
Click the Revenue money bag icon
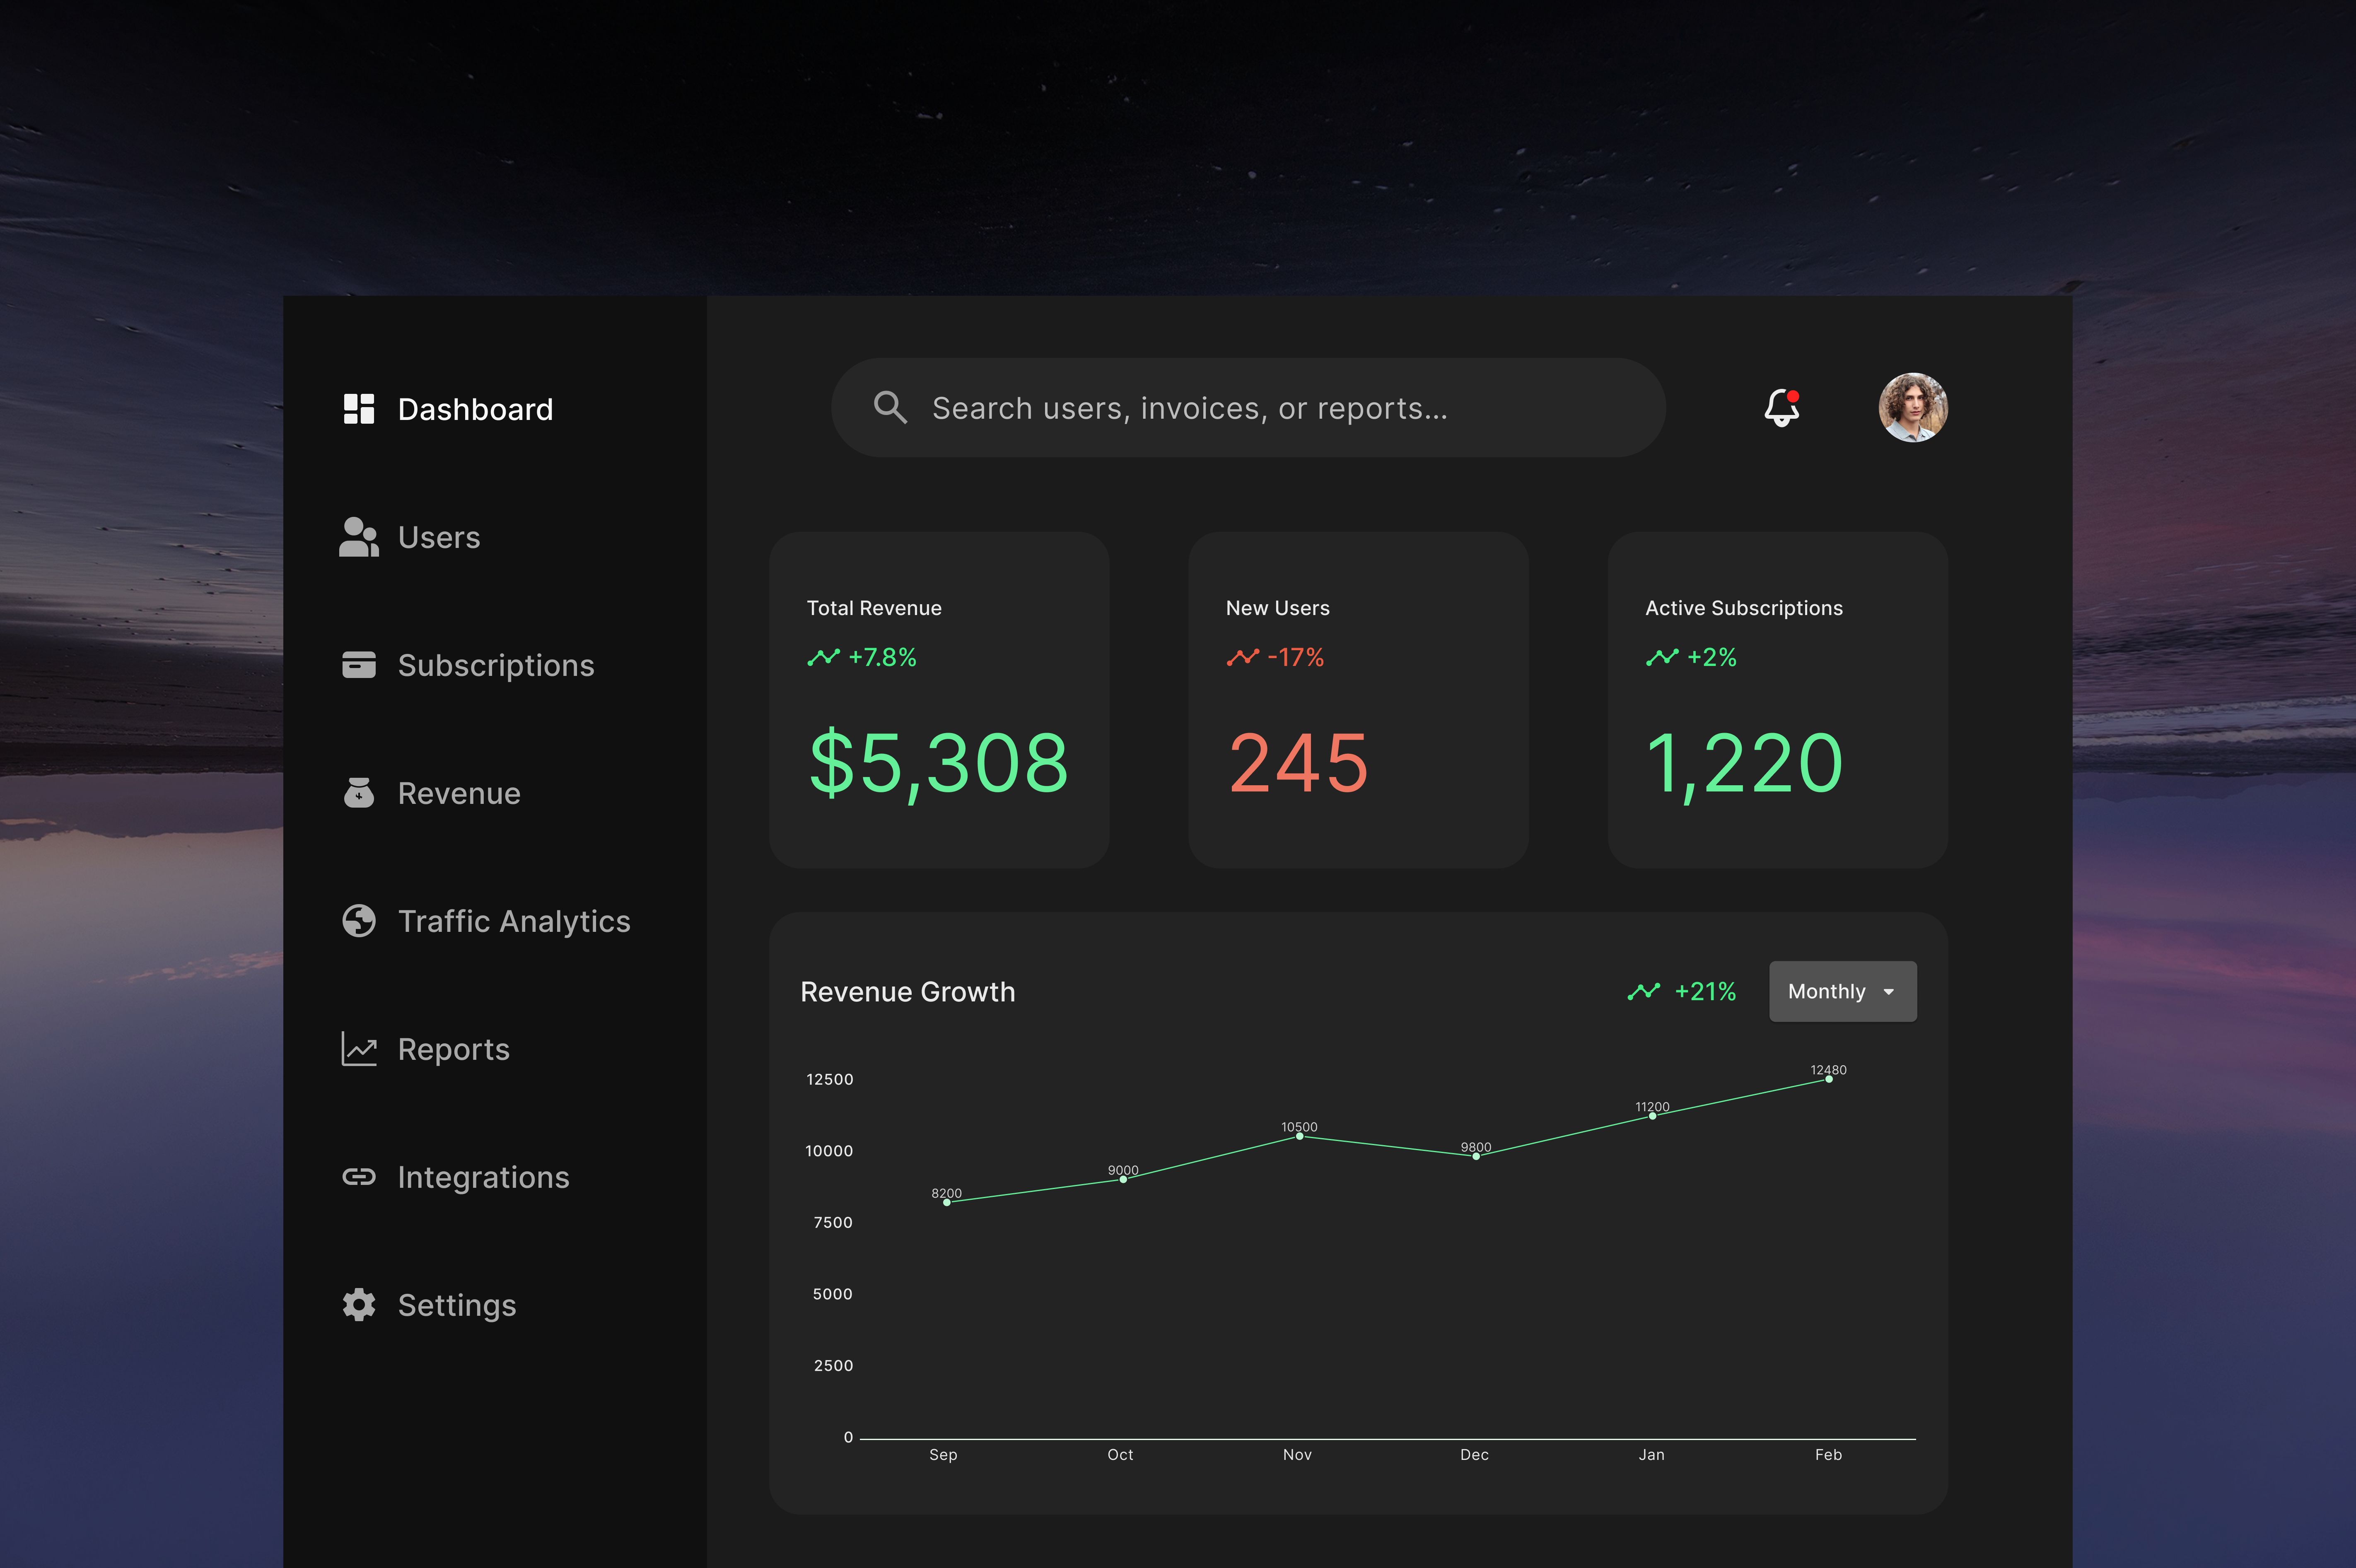click(x=359, y=793)
